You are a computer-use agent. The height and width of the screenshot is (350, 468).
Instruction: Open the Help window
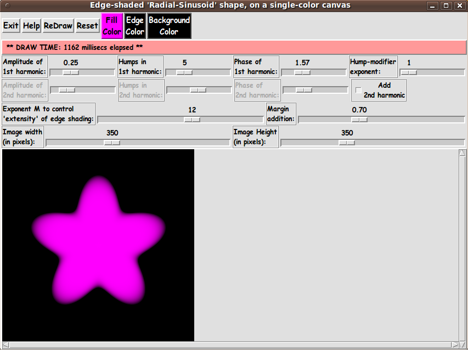tap(31, 26)
